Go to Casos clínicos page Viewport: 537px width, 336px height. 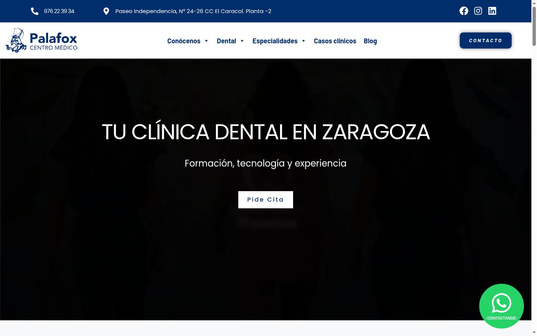coord(335,41)
